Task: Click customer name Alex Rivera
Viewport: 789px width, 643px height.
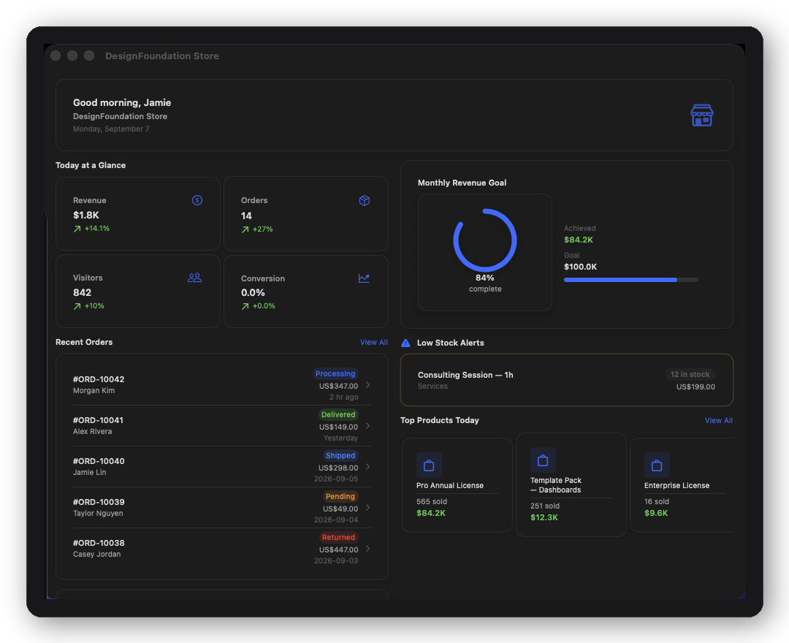Action: [x=92, y=431]
